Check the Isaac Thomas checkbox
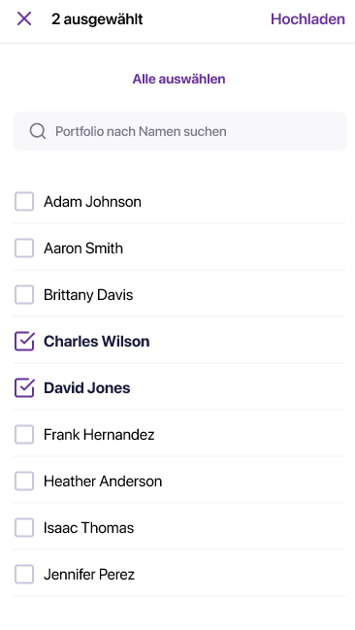Screen dimensions: 355x630 [24, 527]
